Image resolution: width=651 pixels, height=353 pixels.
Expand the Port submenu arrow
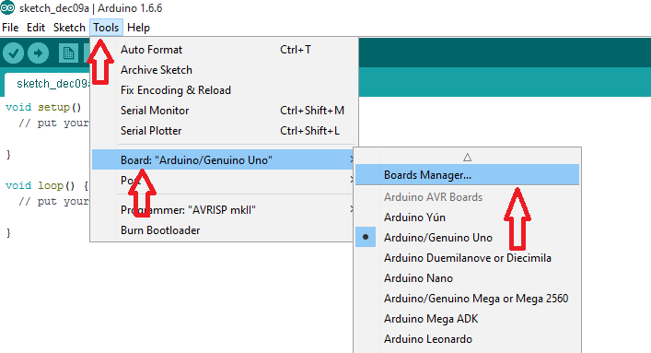click(x=352, y=180)
